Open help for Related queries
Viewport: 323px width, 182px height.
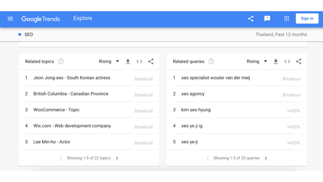tap(211, 61)
